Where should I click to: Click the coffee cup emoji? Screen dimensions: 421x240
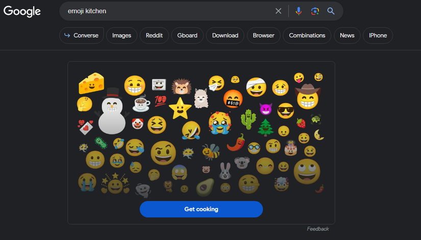click(x=141, y=104)
